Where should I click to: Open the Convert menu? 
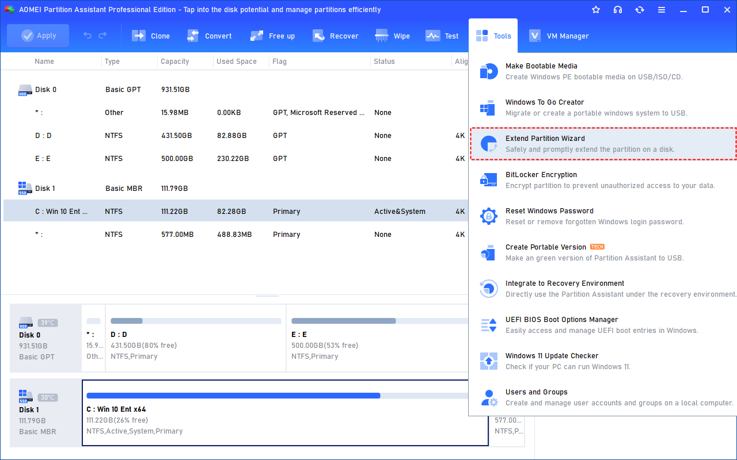coord(209,36)
